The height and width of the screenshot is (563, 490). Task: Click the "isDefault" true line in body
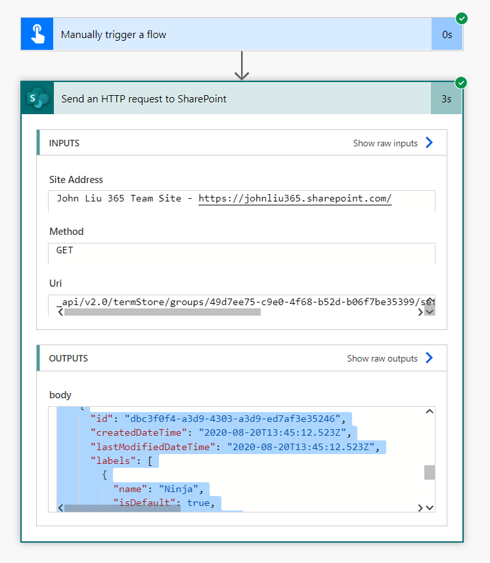point(164,503)
